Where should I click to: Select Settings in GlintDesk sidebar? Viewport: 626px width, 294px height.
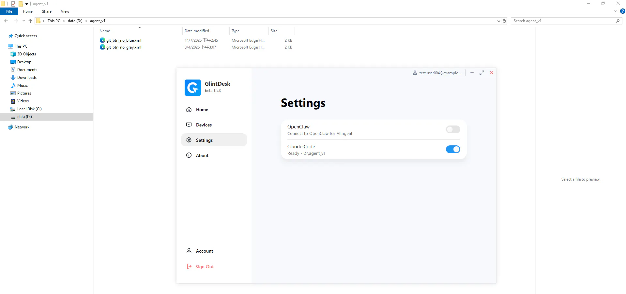click(x=214, y=140)
